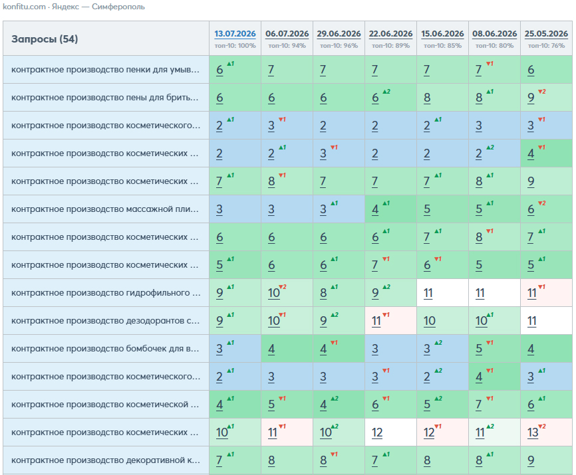This screenshot has width=576, height=475.
Task: Select query 'контрактное производство массажной пли…'
Action: point(104,209)
